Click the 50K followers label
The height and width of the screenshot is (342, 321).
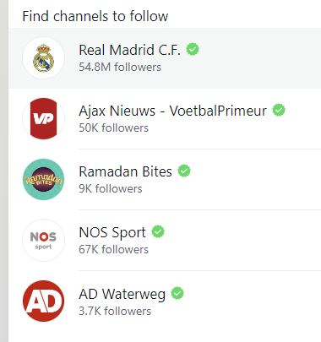click(x=113, y=128)
